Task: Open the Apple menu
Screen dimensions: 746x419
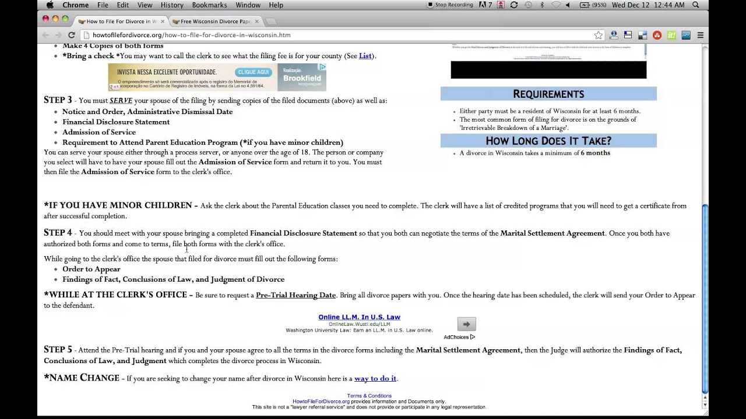Action: click(x=50, y=5)
